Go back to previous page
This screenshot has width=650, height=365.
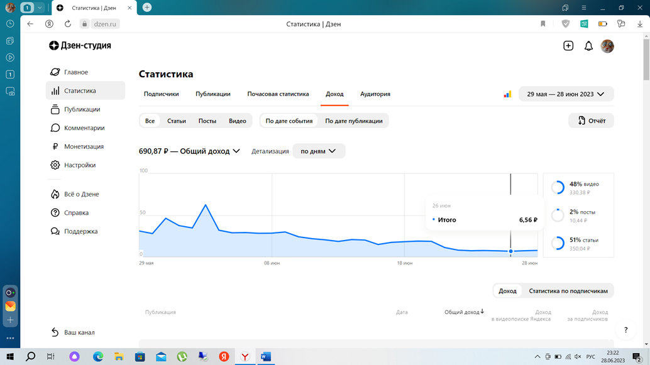coord(30,24)
